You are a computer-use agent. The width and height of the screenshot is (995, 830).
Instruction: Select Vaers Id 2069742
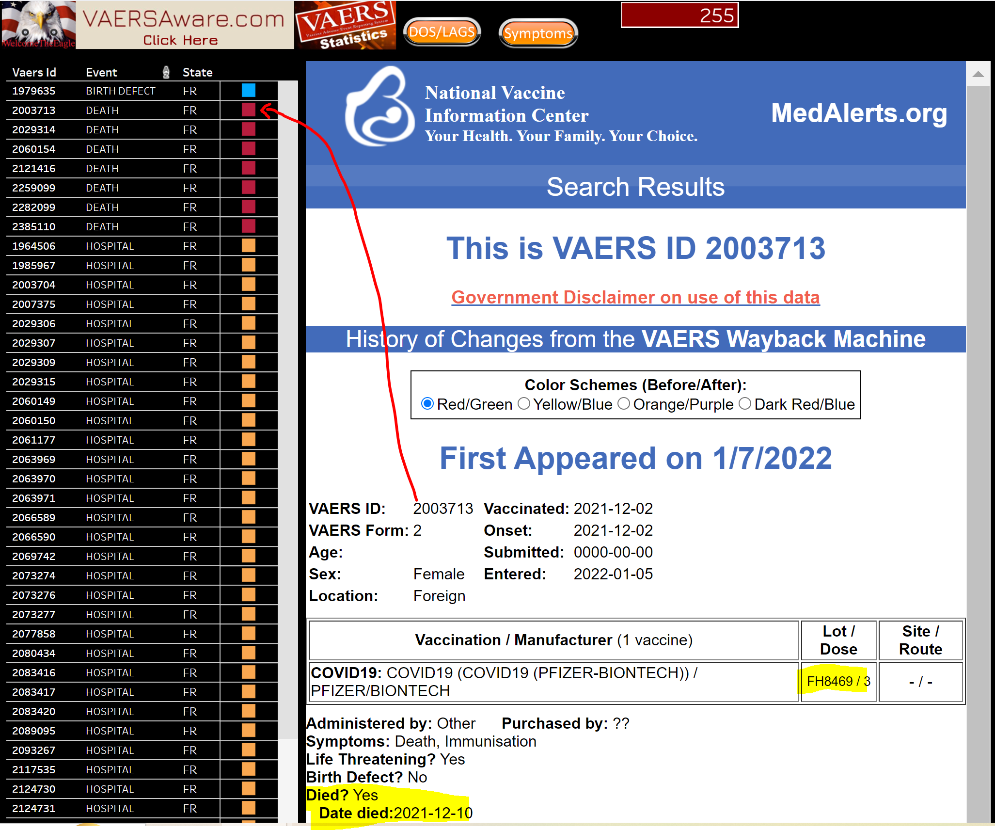33,556
